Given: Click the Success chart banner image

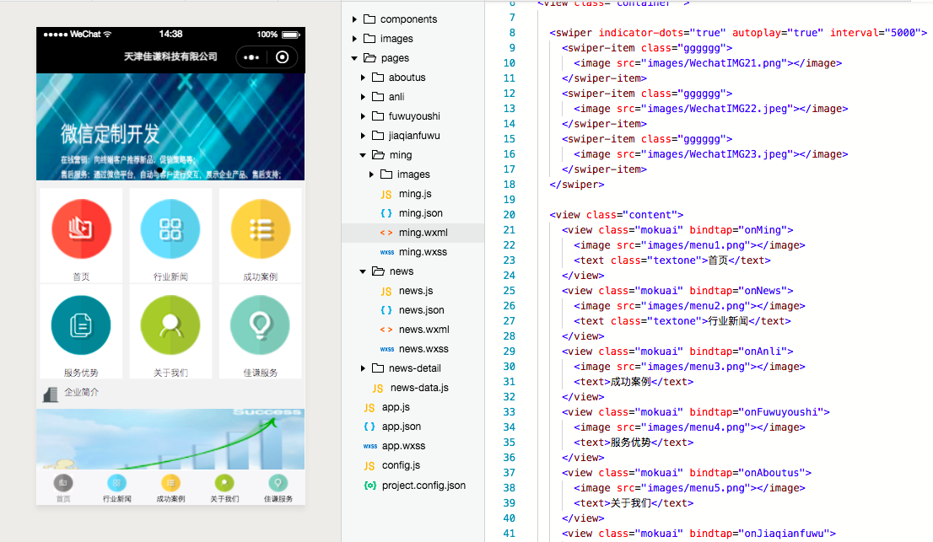Looking at the screenshot, I should tap(170, 438).
